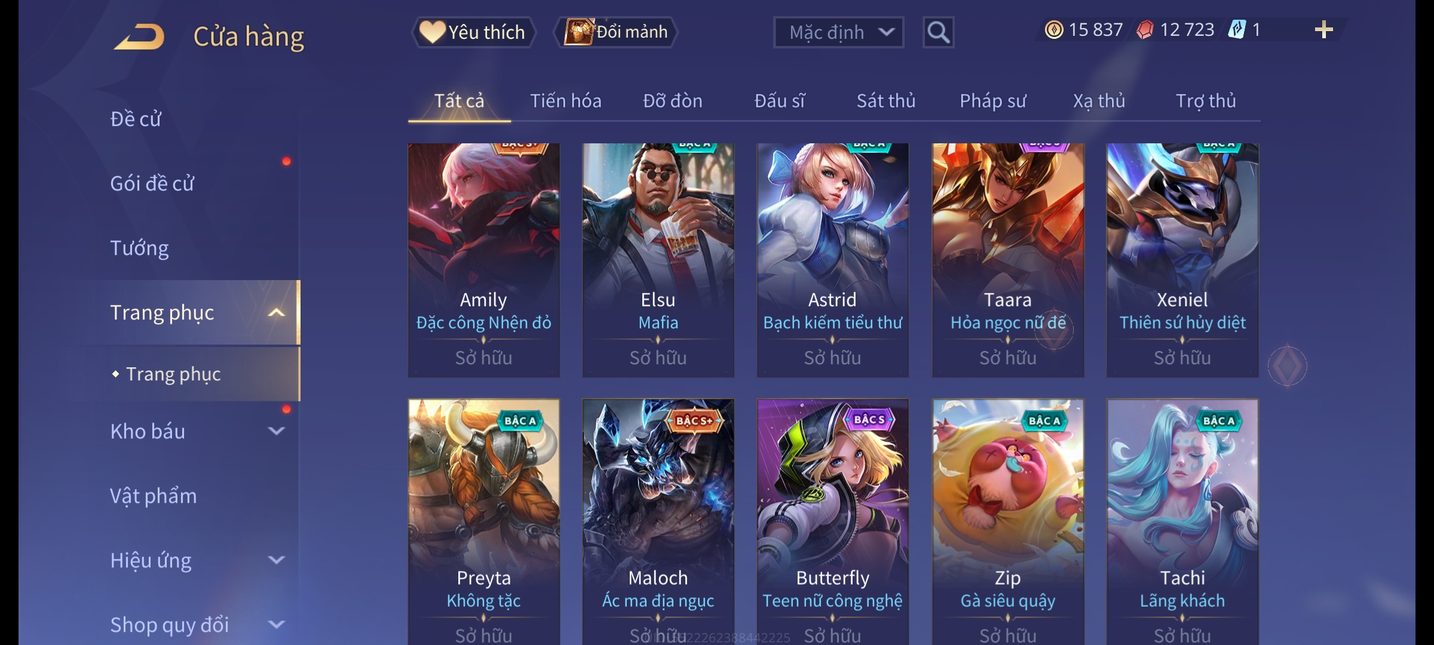Expand the Shop quy đổi section
Screen dimensions: 1434x645
(276, 624)
